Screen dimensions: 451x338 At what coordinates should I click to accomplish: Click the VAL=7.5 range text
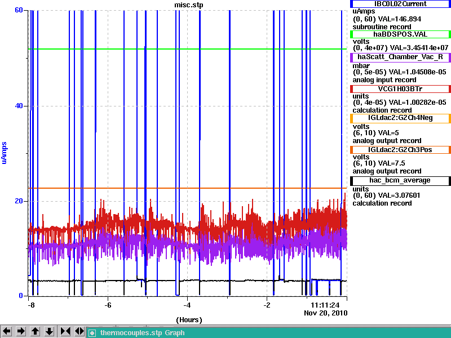[x=391, y=163]
